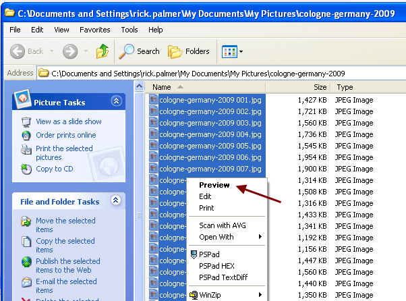Click the Order prints online icon
Image resolution: width=406 pixels, height=301 pixels.
(x=26, y=135)
